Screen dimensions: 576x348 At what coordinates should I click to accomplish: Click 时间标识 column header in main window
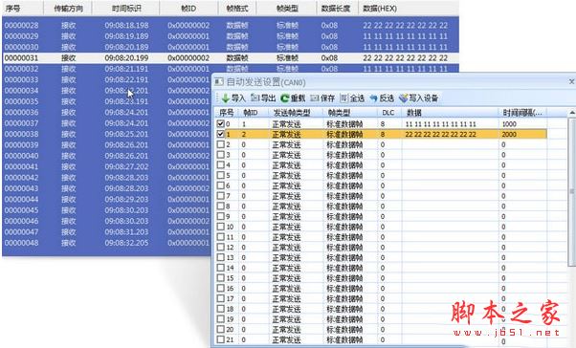click(x=126, y=8)
